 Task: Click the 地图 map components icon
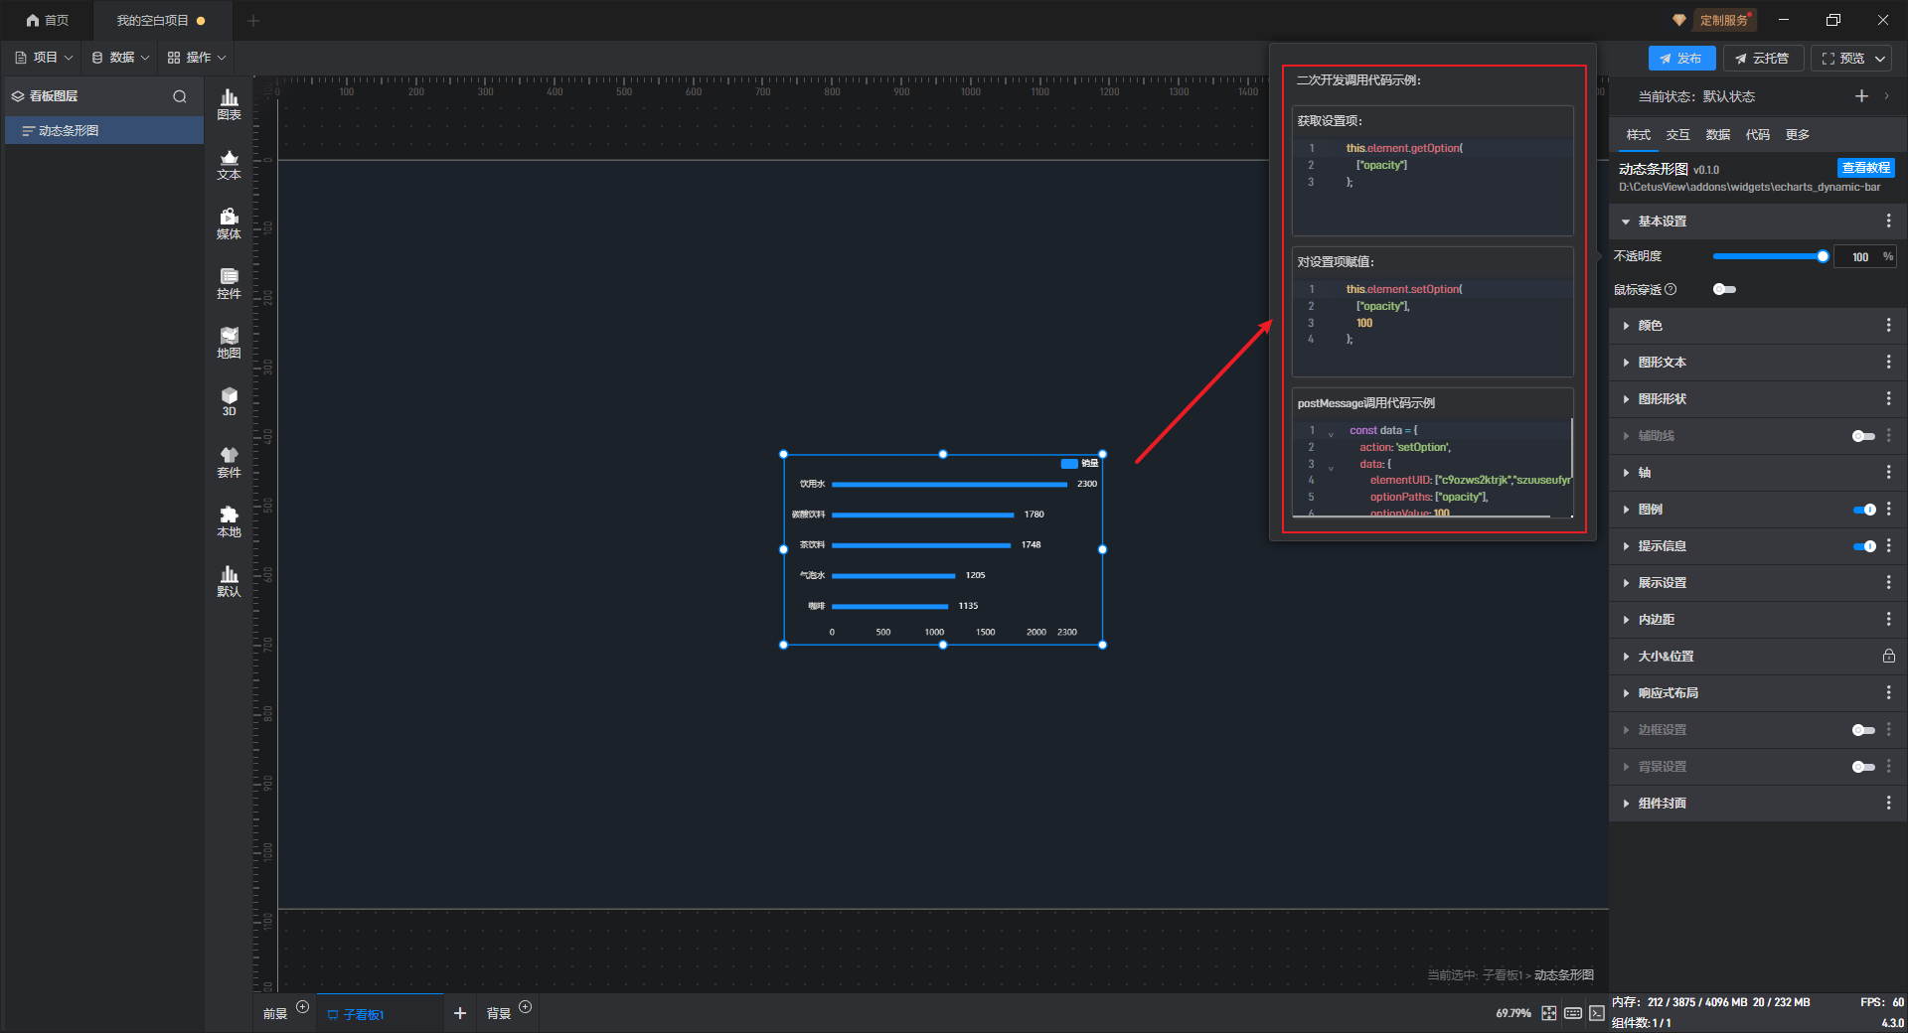coord(229,343)
